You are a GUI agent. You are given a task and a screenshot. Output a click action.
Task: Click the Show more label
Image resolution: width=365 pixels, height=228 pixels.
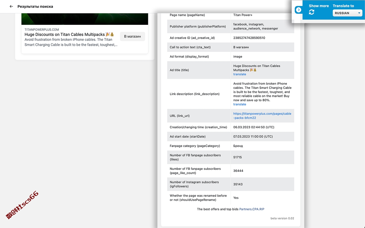tap(319, 6)
